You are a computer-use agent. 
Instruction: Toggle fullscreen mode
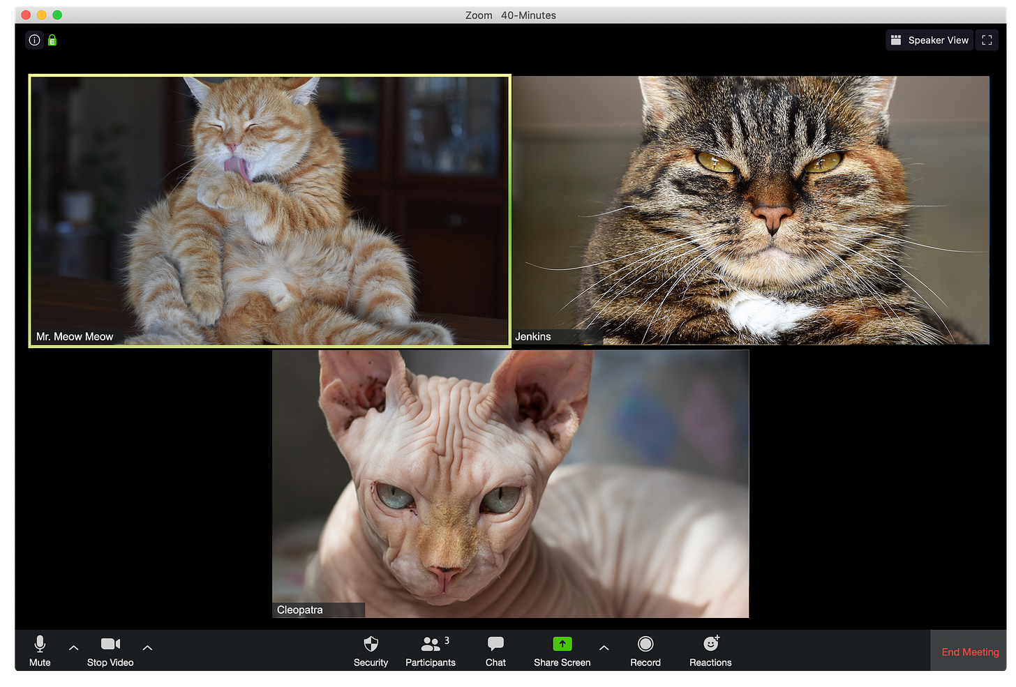click(987, 40)
